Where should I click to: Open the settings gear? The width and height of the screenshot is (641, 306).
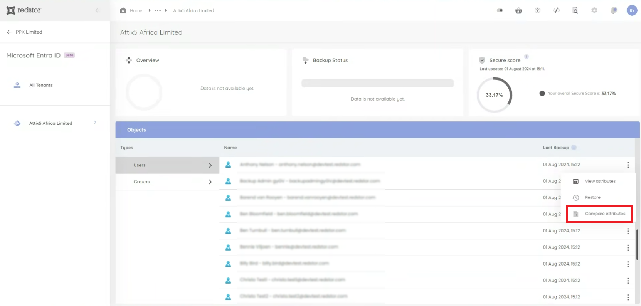click(594, 10)
